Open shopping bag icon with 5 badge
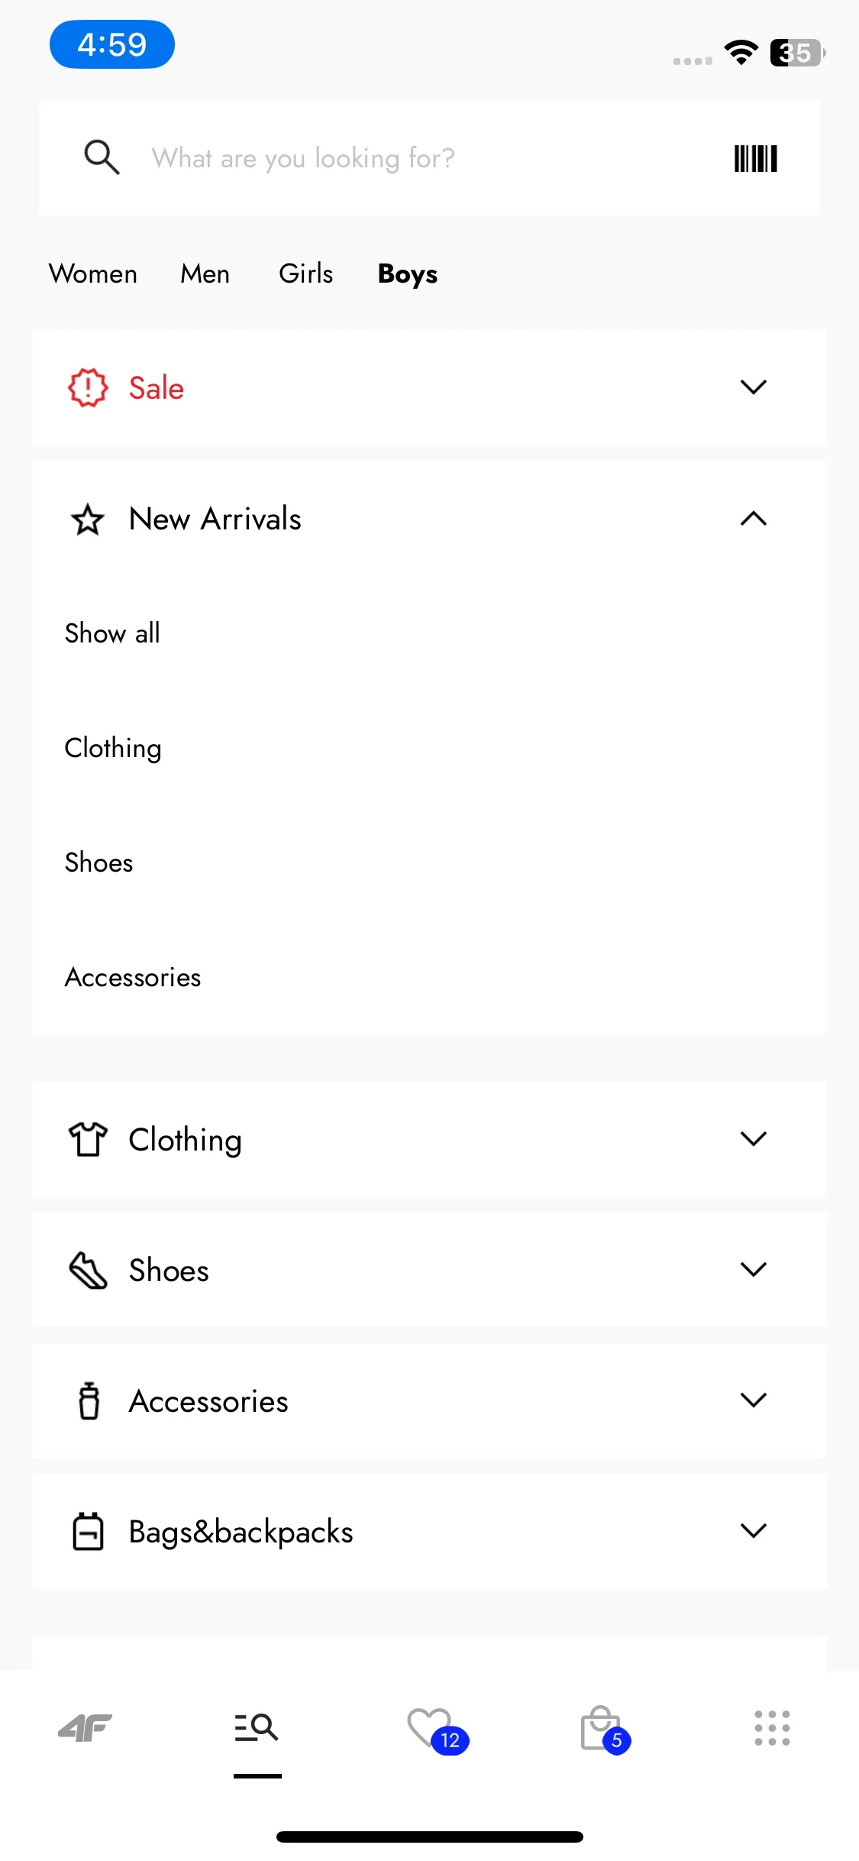The width and height of the screenshot is (859, 1861). tap(605, 1730)
